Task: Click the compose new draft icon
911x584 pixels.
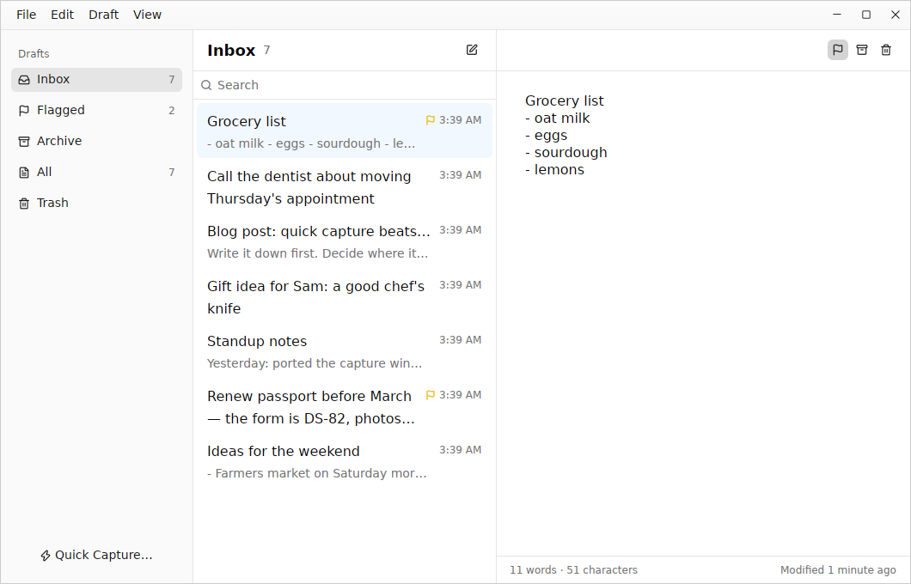Action: pyautogui.click(x=472, y=50)
